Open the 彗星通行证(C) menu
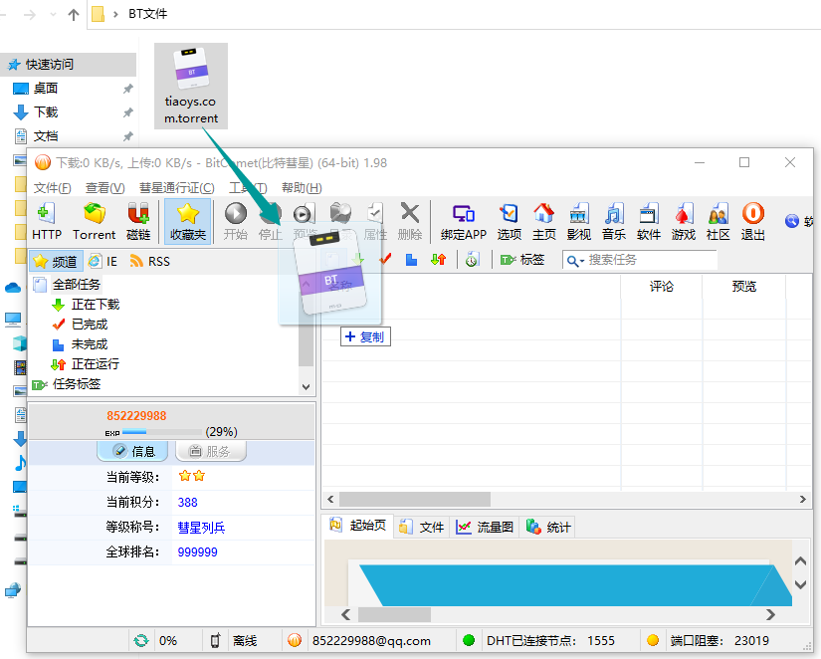 point(176,187)
